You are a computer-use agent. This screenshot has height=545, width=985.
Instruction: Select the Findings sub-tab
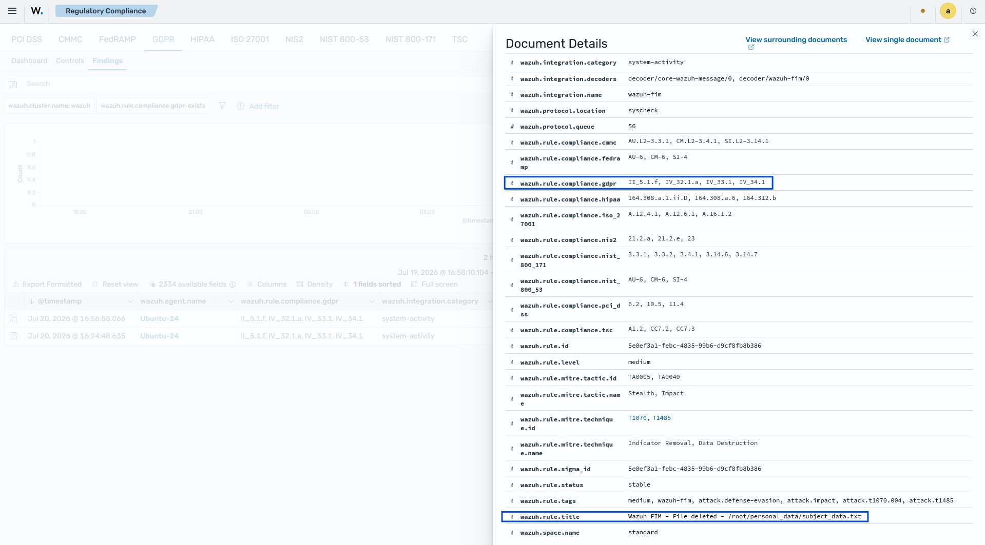tap(107, 60)
